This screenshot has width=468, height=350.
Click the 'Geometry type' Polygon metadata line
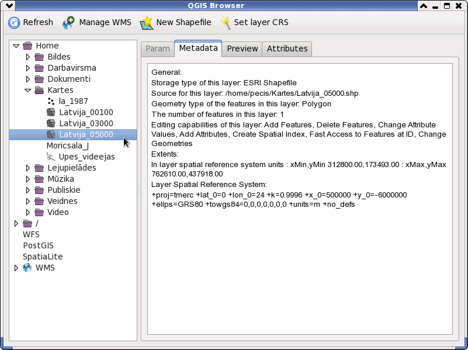click(241, 104)
